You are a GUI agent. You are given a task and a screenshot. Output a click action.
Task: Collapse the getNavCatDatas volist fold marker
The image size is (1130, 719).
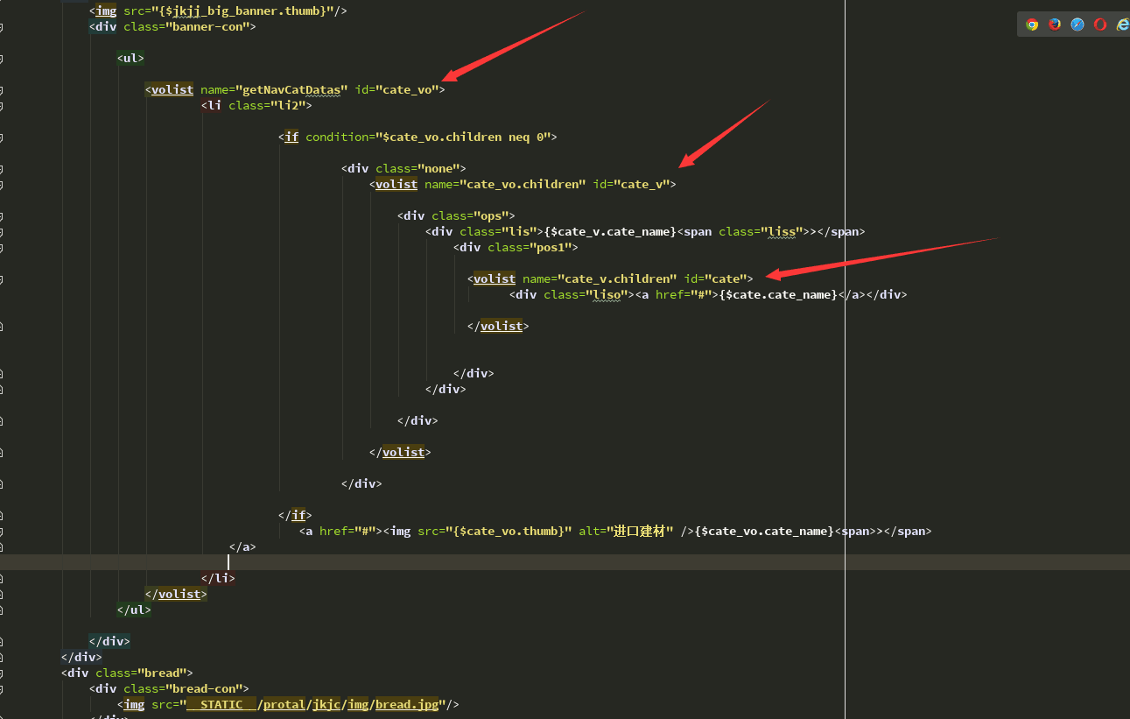point(1,90)
